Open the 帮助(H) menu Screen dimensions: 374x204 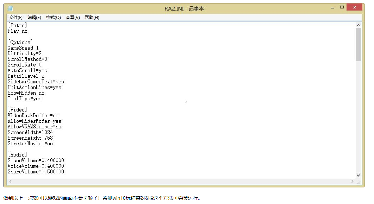(92, 17)
